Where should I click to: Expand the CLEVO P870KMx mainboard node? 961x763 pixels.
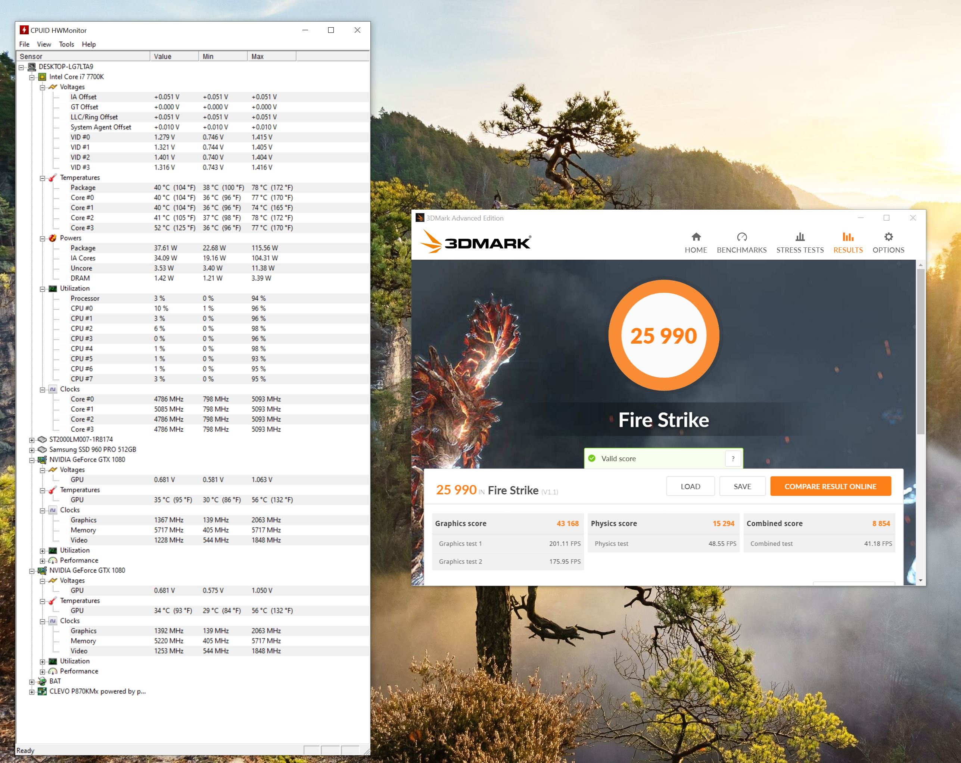click(x=32, y=692)
